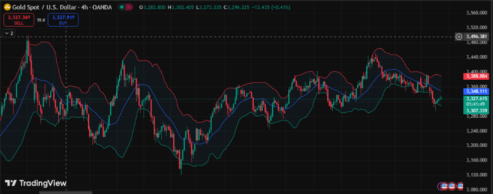Click the 3,520.000 price axis label
The height and width of the screenshot is (194, 493).
476,28
